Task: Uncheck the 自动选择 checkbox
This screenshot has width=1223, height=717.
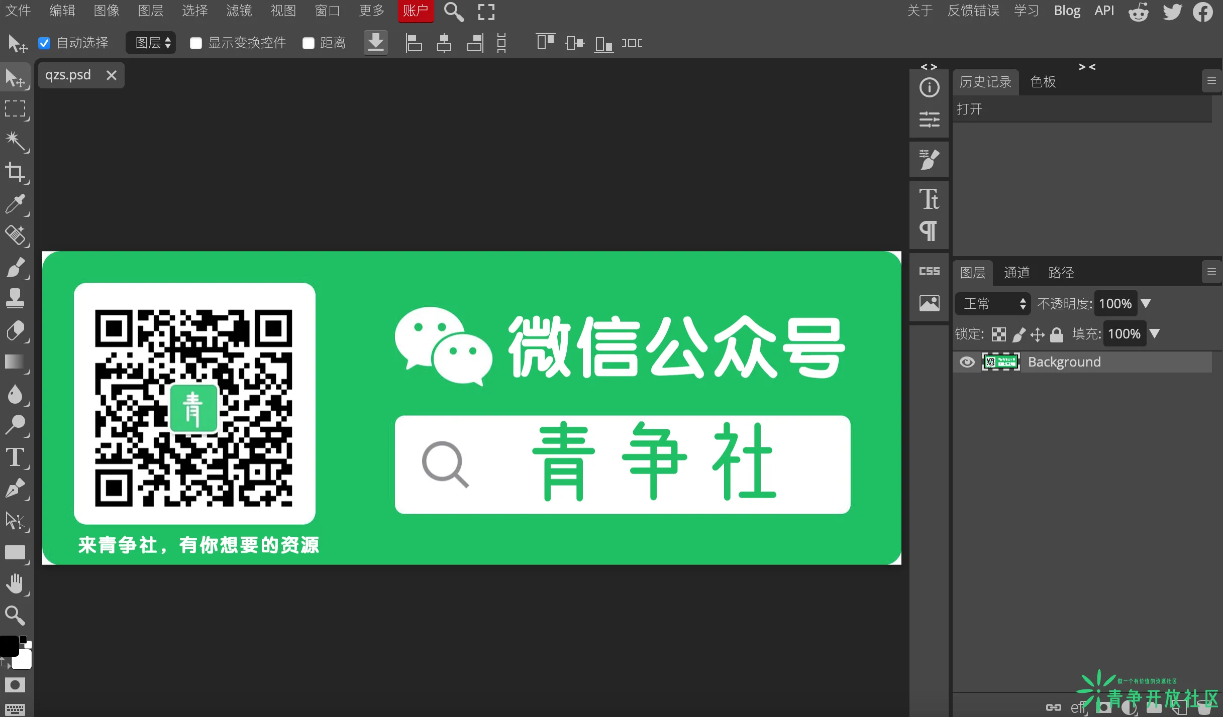Action: [44, 43]
